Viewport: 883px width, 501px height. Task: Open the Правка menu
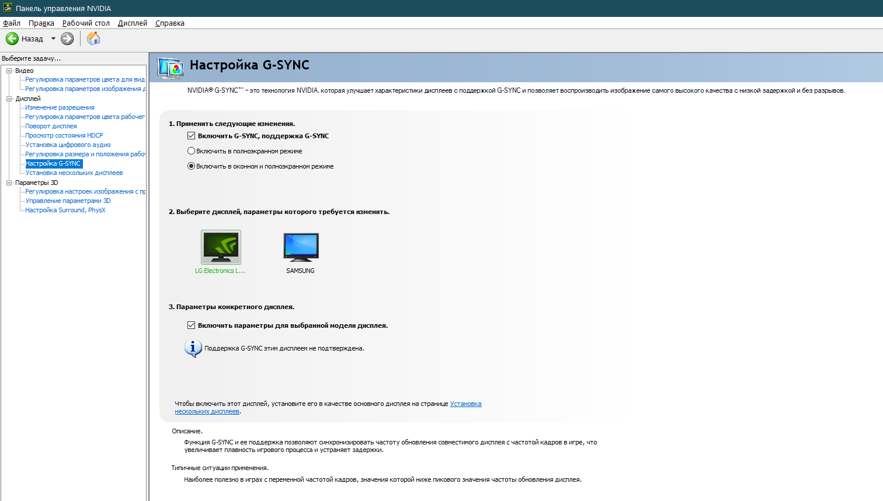pyautogui.click(x=41, y=23)
